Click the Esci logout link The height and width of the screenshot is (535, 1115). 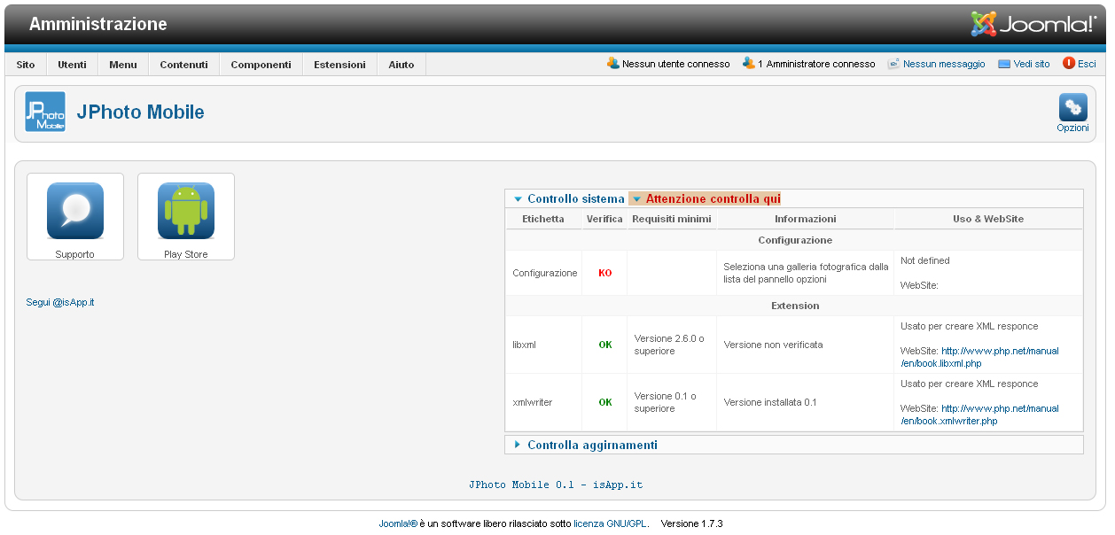1087,65
